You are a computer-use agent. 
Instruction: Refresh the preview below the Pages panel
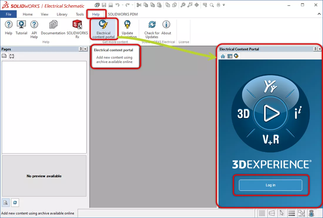click(x=15, y=202)
